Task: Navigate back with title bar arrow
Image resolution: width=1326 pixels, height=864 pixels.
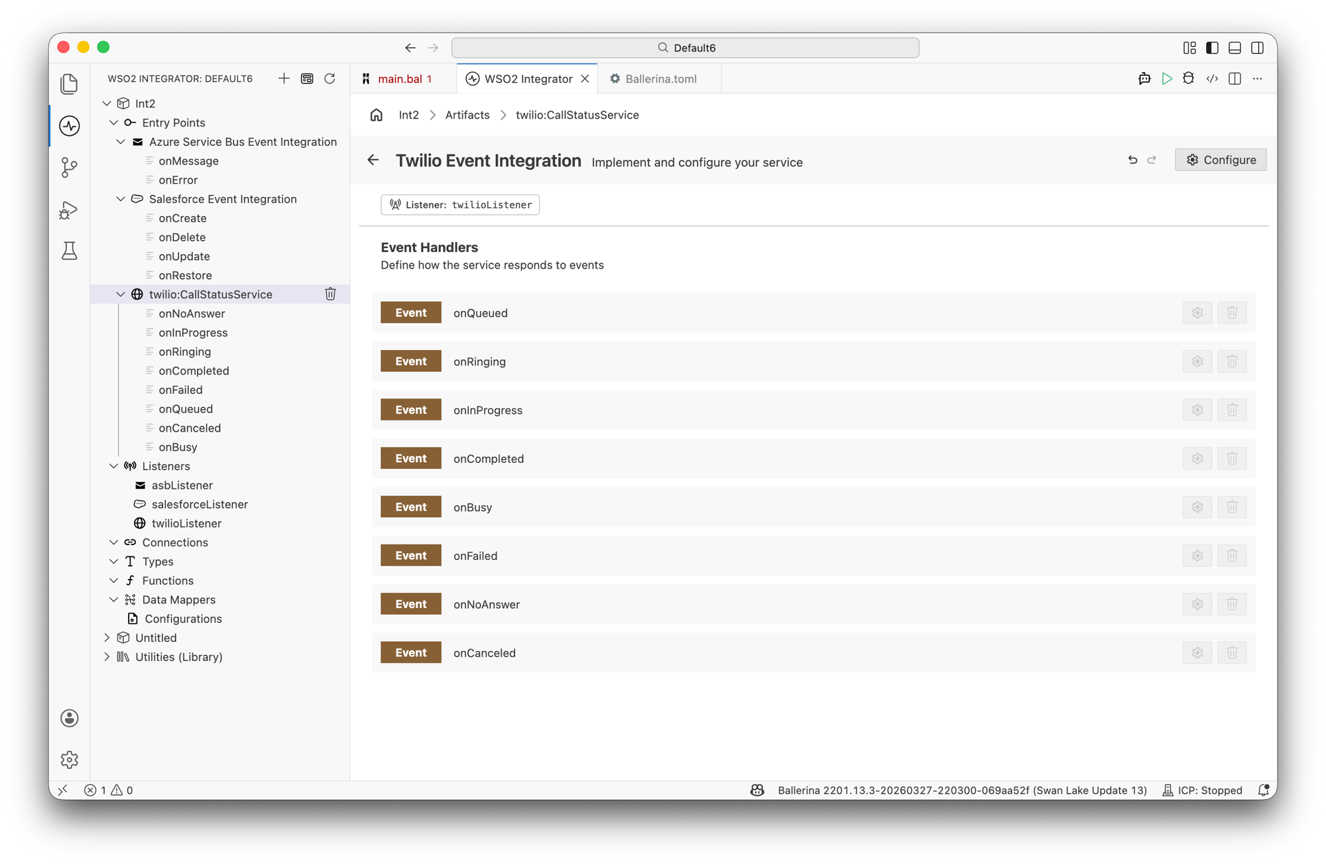Action: pyautogui.click(x=410, y=48)
